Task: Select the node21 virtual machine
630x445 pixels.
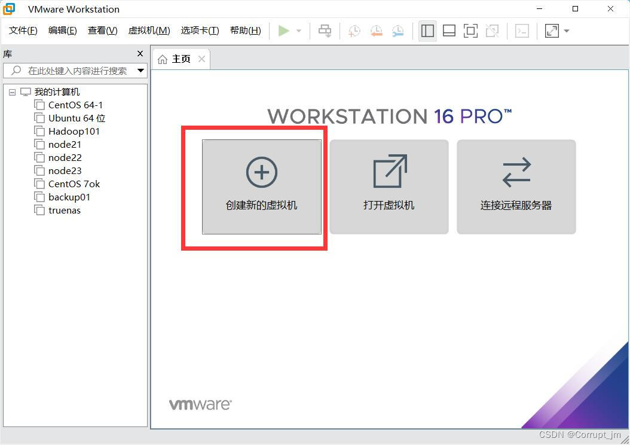Action: 65,145
